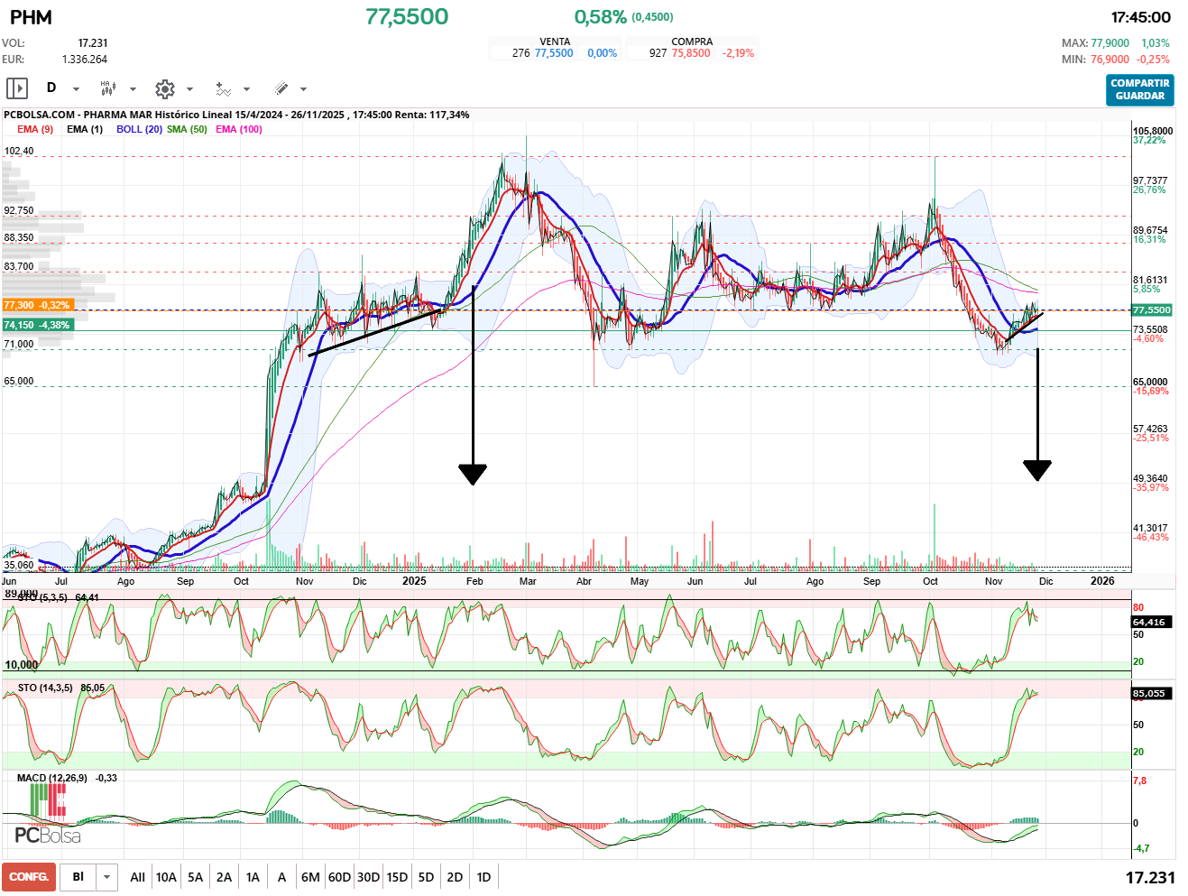Select the 6M time range

tap(310, 877)
